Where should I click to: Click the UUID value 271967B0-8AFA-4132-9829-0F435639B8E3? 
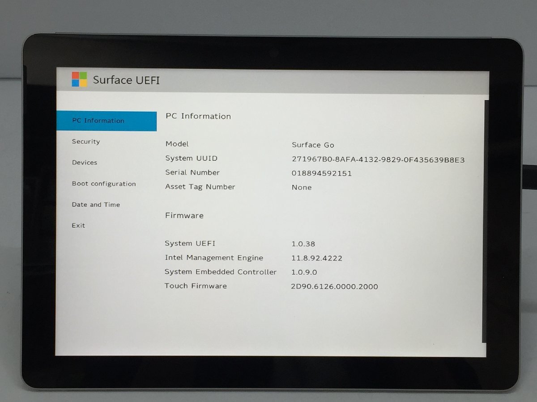click(x=378, y=159)
